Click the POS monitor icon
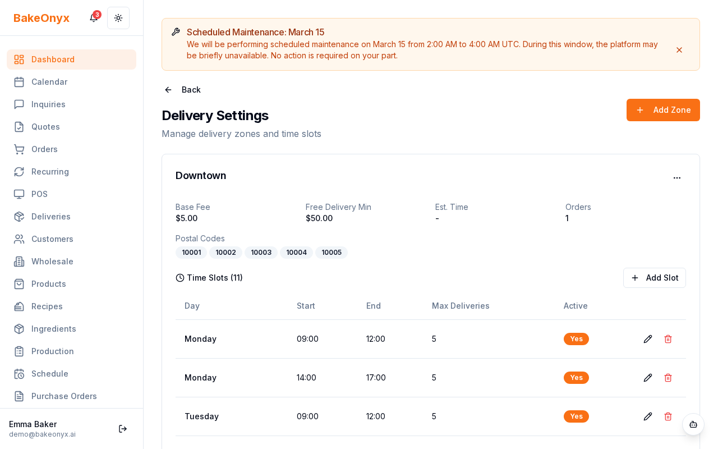The width and height of the screenshot is (718, 449). click(19, 194)
